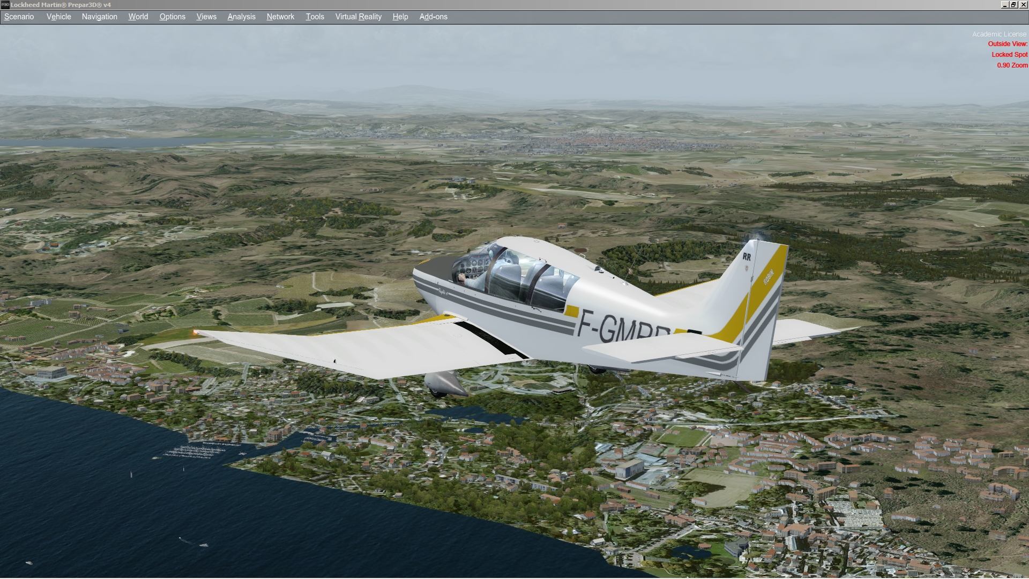
Task: Open the Scenario menu
Action: 19,17
